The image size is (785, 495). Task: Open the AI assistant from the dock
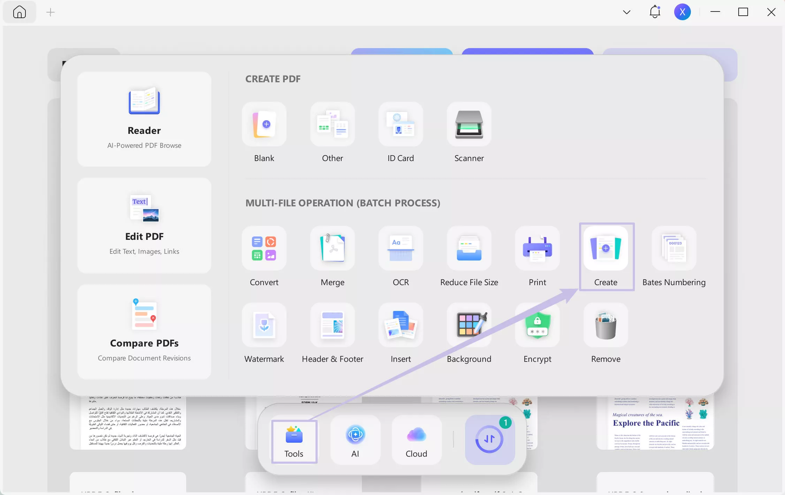pos(355,440)
